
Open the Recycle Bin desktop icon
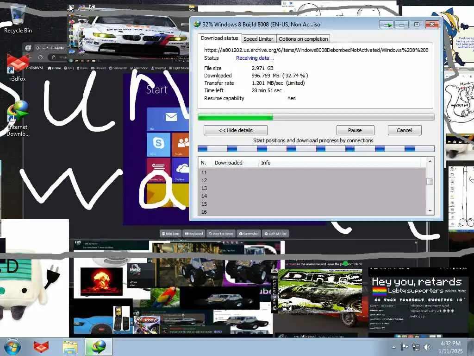pyautogui.click(x=18, y=18)
